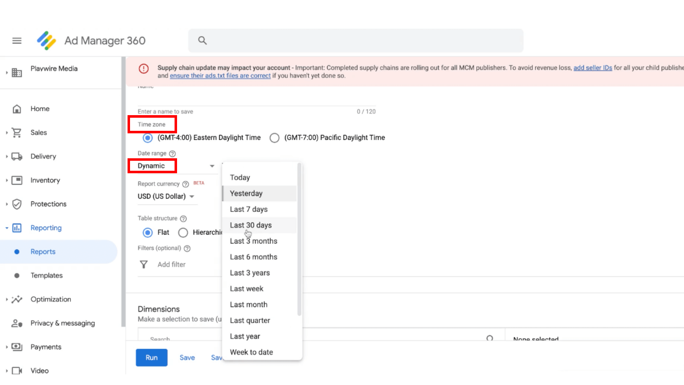684x385 pixels.
Task: Click the Run button
Action: pos(151,357)
